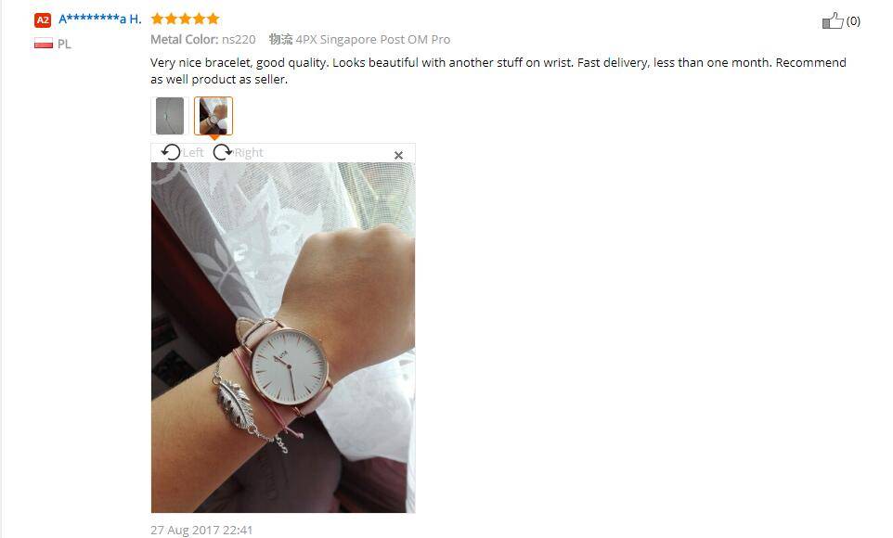Click the "Left" rotate label
The image size is (893, 538).
(193, 152)
